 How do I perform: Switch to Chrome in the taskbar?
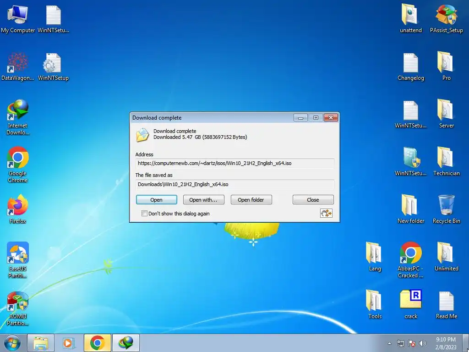click(98, 343)
